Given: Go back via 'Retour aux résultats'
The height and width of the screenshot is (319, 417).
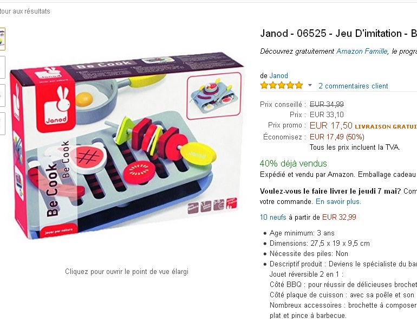Looking at the screenshot, I should [25, 11].
